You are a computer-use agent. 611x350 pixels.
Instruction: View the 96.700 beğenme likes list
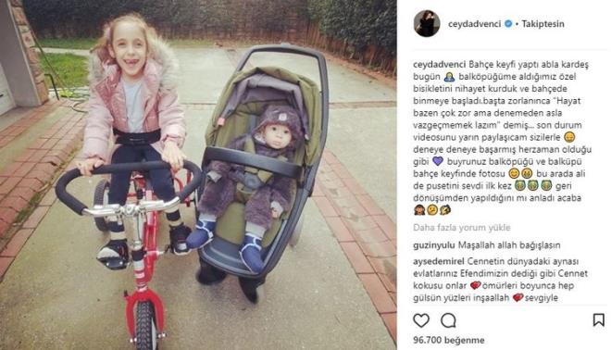click(448, 340)
